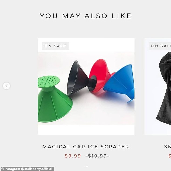Click the second product's red price

tap(170, 156)
